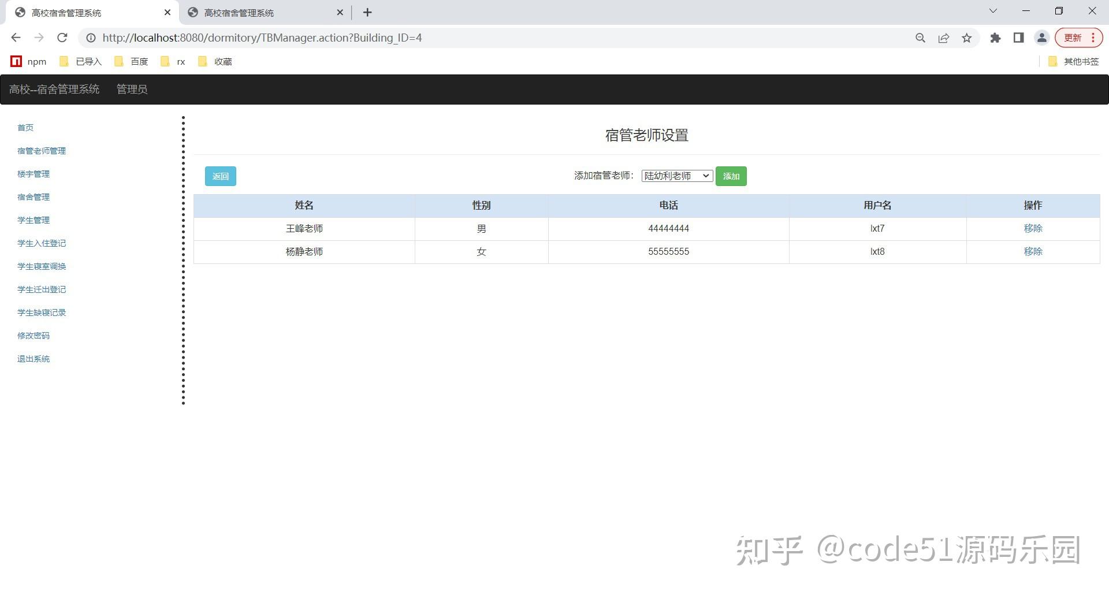Bookmark the page using the star icon
Viewport: 1109px width, 595px height.
tap(967, 38)
